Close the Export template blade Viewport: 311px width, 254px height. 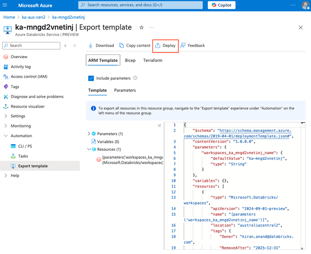pyautogui.click(x=301, y=28)
